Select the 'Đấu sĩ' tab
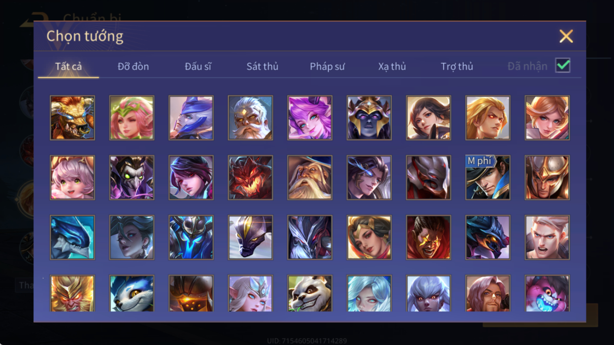Viewport: 614px width, 345px height. tap(198, 66)
